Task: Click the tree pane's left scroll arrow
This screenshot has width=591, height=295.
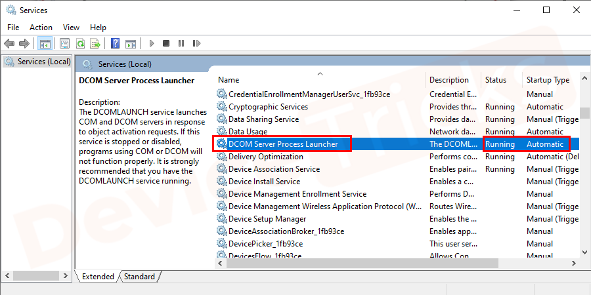Action: click(7, 275)
